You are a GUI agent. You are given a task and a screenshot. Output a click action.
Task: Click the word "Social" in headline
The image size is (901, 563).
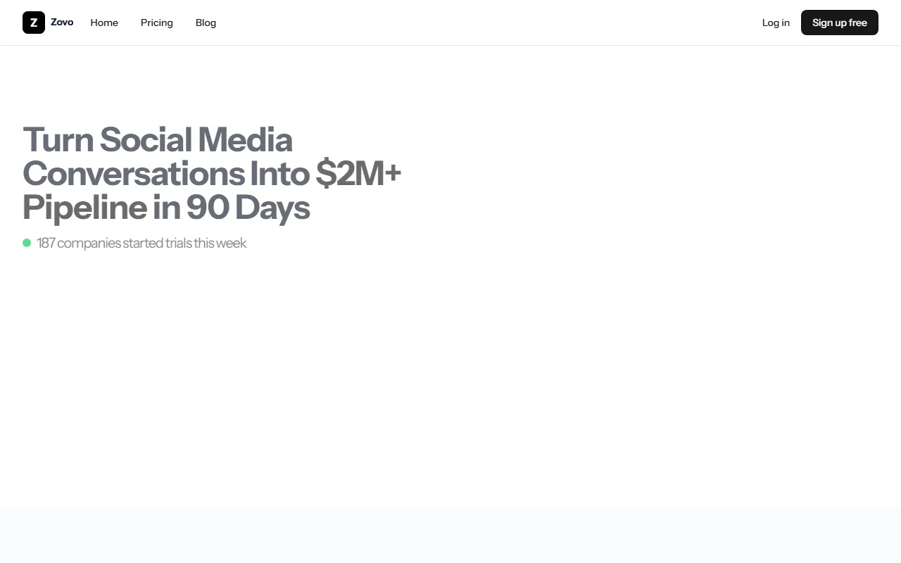[x=145, y=139]
